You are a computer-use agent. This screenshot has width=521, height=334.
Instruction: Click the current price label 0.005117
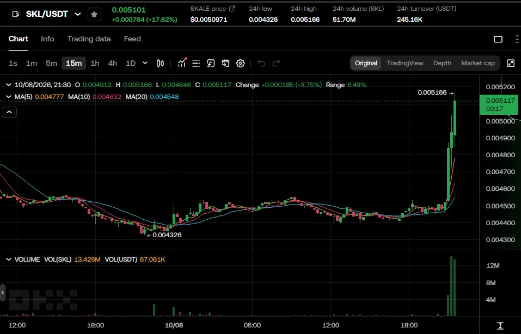[x=499, y=104]
